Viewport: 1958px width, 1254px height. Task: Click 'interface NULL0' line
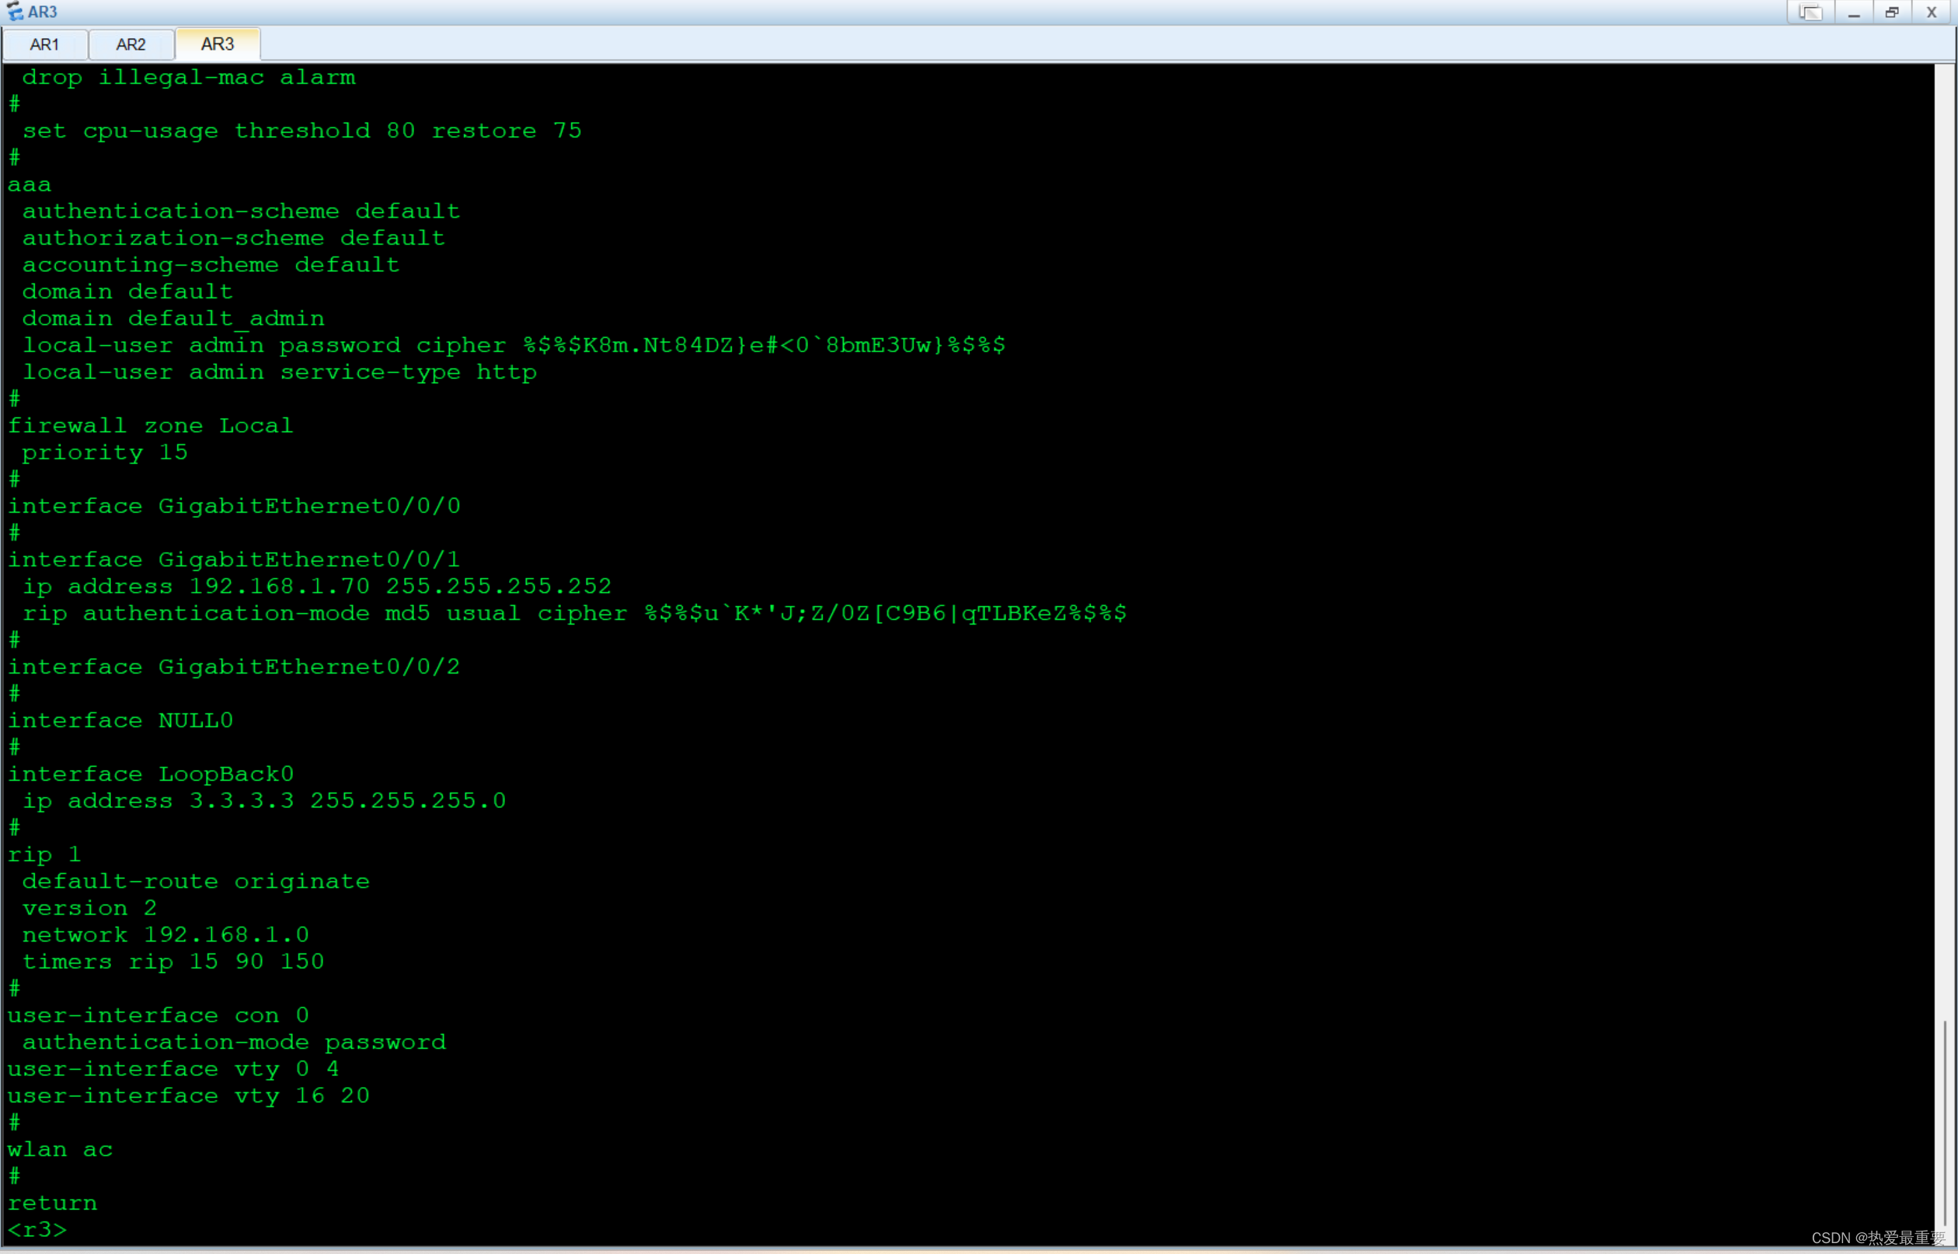point(120,721)
